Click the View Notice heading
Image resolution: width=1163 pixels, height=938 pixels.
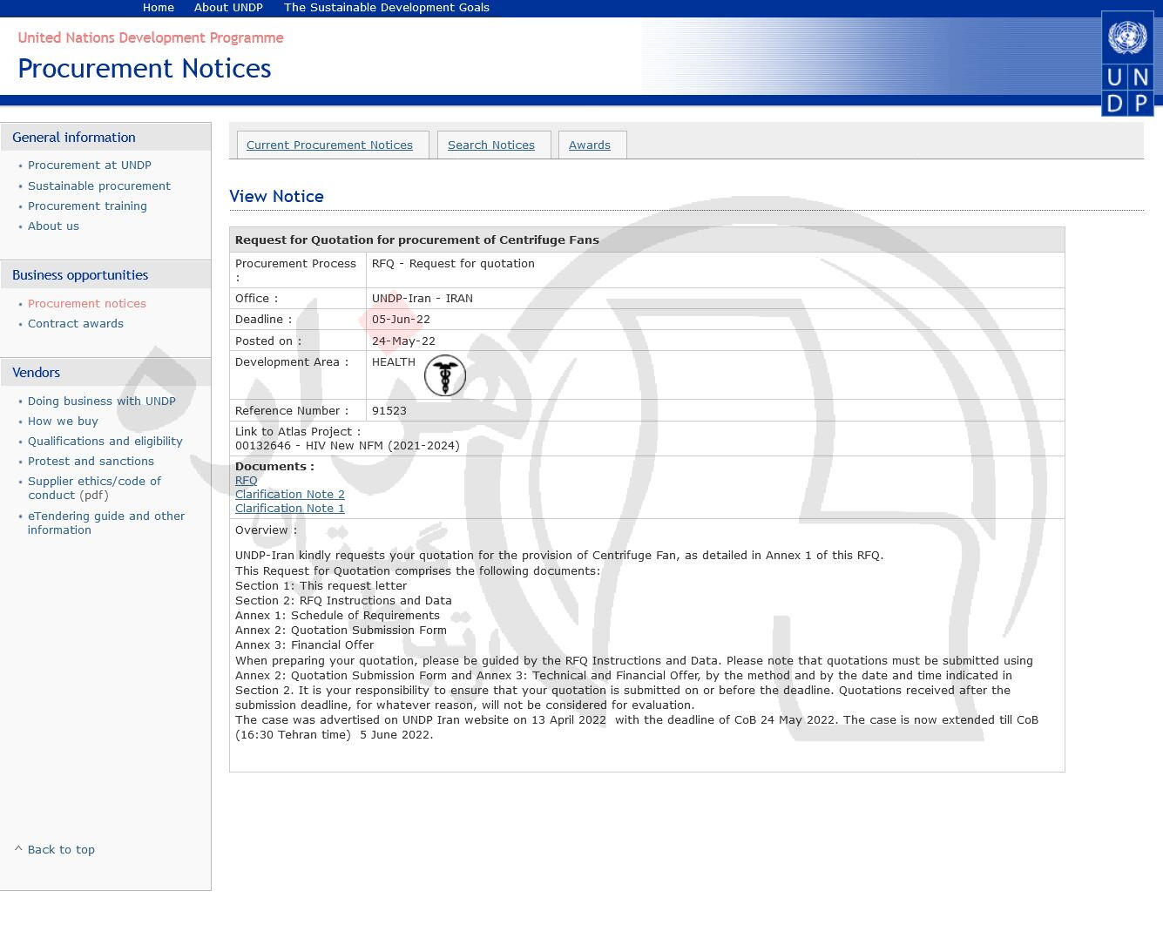tap(276, 197)
